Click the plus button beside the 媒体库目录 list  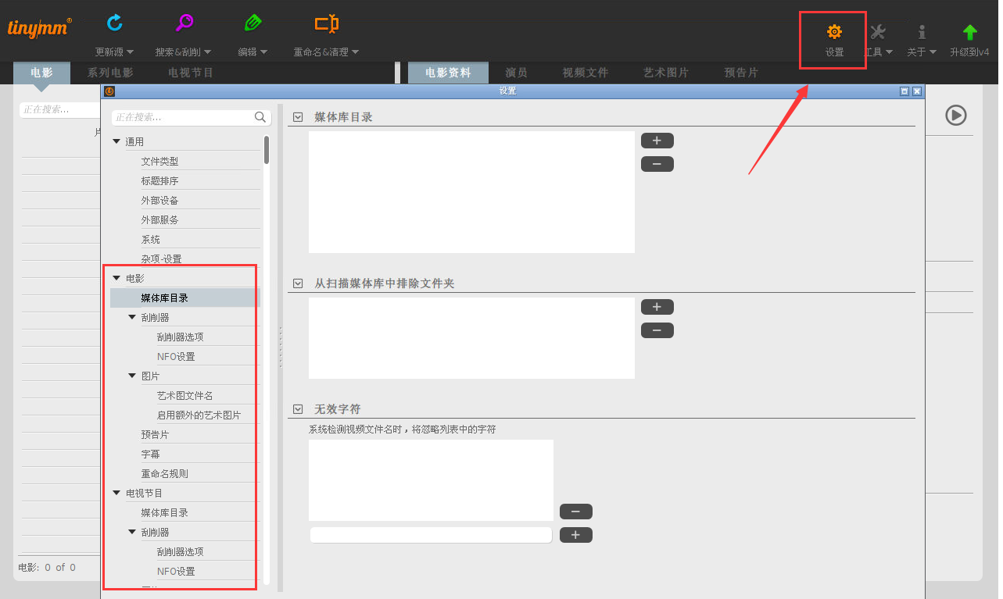pos(657,141)
